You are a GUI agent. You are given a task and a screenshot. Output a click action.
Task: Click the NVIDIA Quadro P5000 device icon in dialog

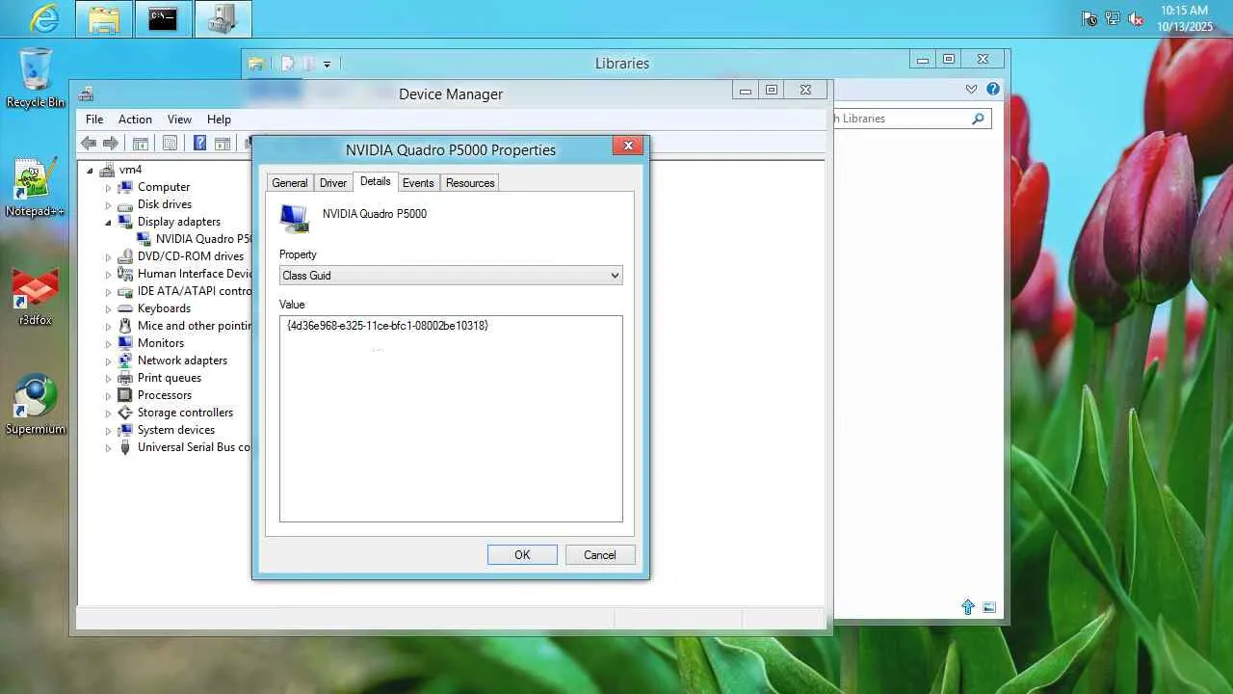[x=294, y=219]
